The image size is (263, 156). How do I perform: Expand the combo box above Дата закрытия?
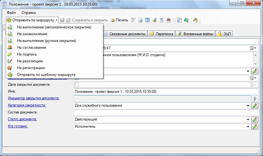(248, 71)
